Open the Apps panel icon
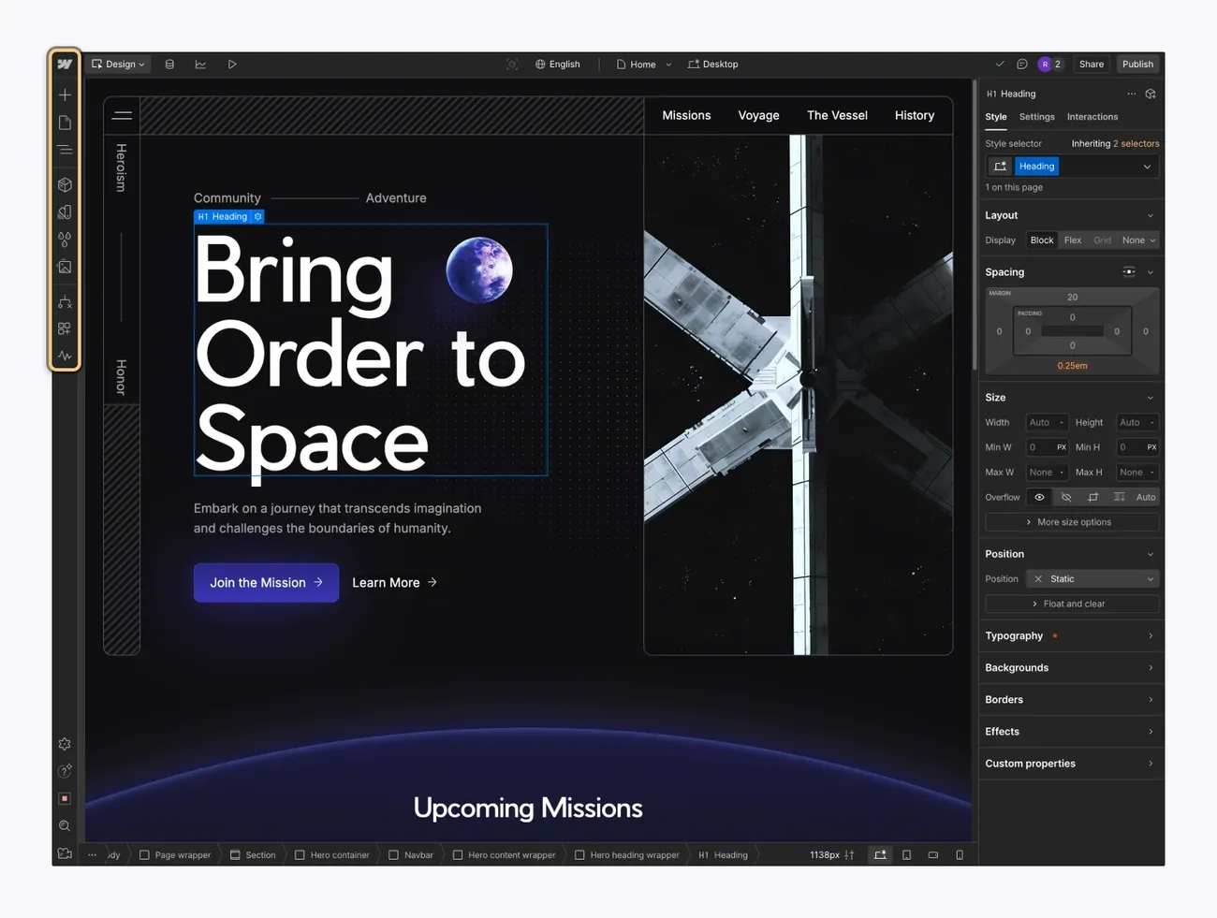Viewport: 1217px width, 918px height. (x=65, y=329)
